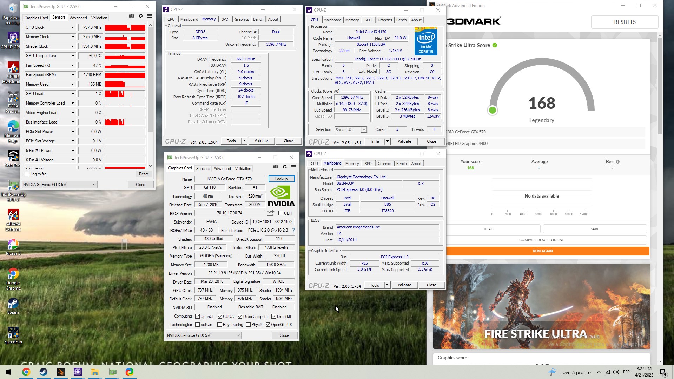Click the Fire Strike Ultra thumbnail image
674x379 pixels.
542,306
